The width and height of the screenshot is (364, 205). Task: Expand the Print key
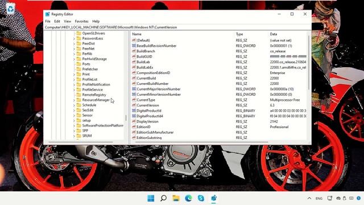[x=74, y=75]
